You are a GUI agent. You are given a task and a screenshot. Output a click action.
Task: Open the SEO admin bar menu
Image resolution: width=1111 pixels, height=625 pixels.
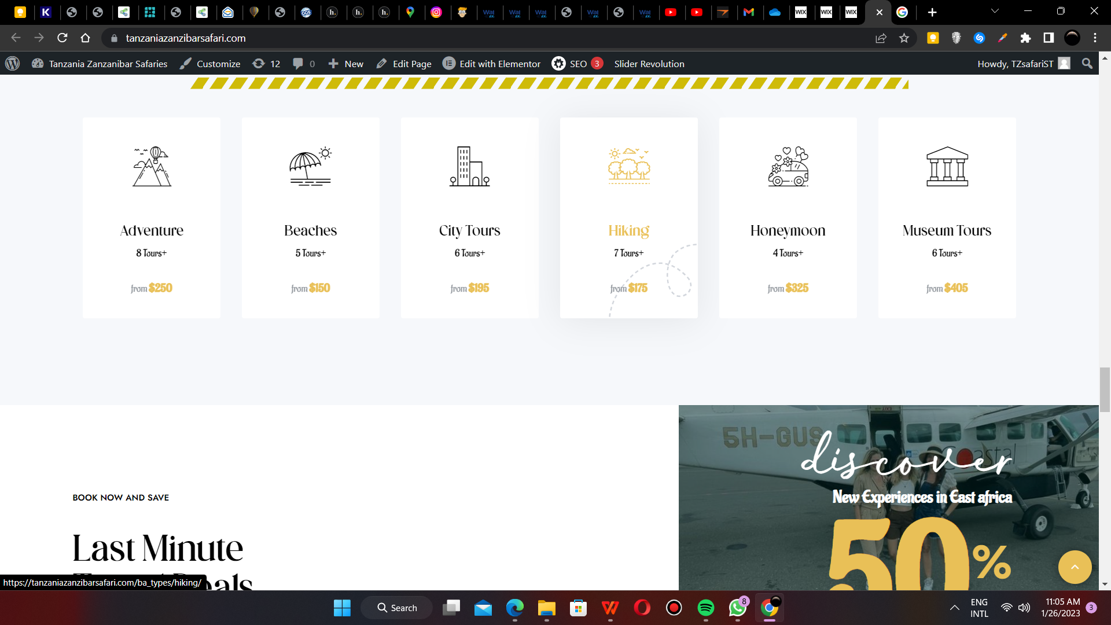577,64
